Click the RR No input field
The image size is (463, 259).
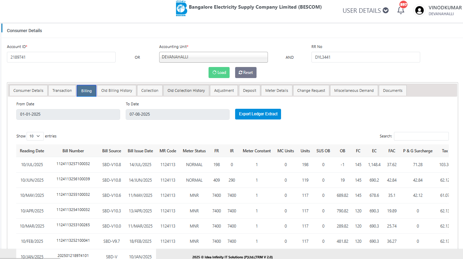[x=365, y=57]
